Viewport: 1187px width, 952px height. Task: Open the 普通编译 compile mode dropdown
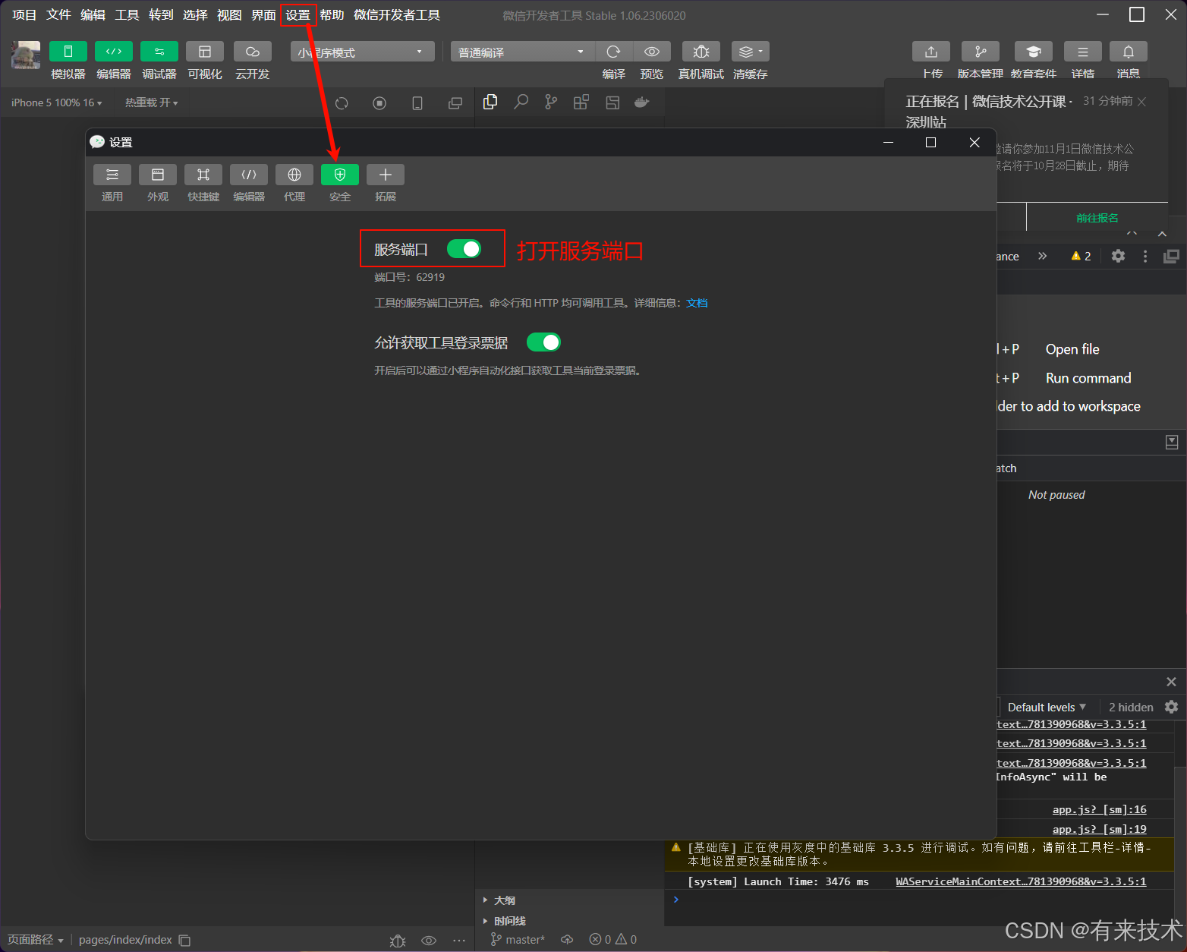(523, 52)
